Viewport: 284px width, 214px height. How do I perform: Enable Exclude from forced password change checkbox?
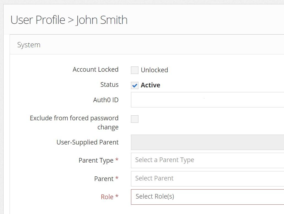[135, 119]
